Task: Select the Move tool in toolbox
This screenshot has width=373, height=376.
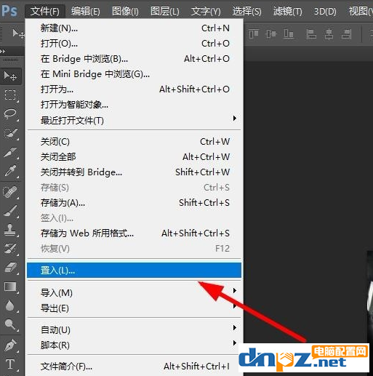Action: pos(10,76)
